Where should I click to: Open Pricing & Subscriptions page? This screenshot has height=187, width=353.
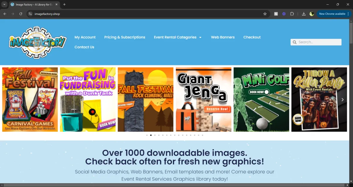(125, 37)
